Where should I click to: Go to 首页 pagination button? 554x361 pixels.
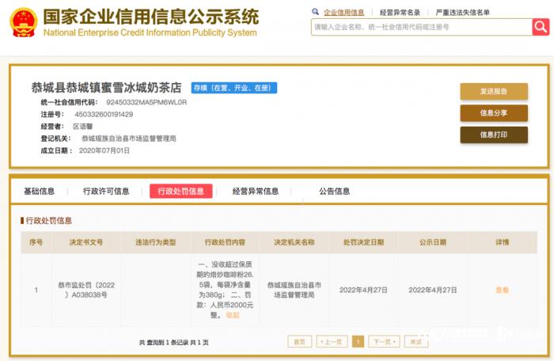pyautogui.click(x=300, y=341)
